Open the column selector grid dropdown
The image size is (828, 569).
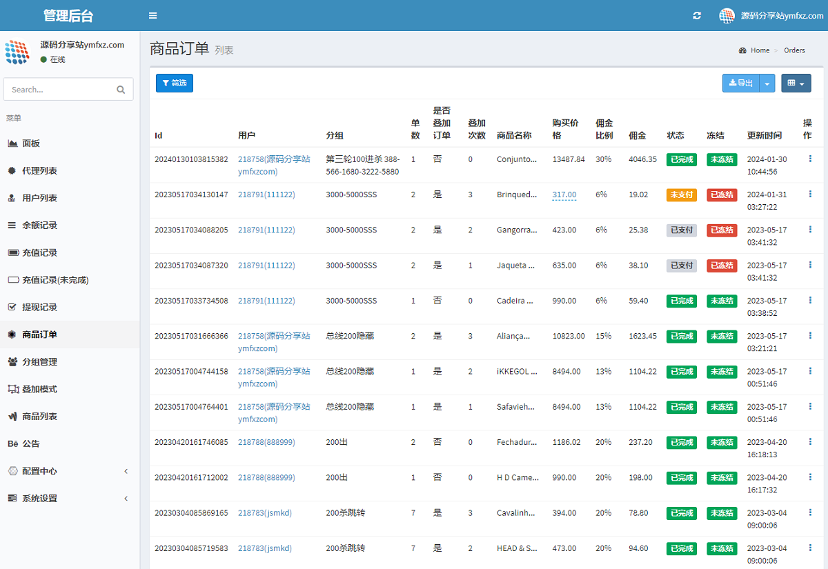pyautogui.click(x=796, y=83)
